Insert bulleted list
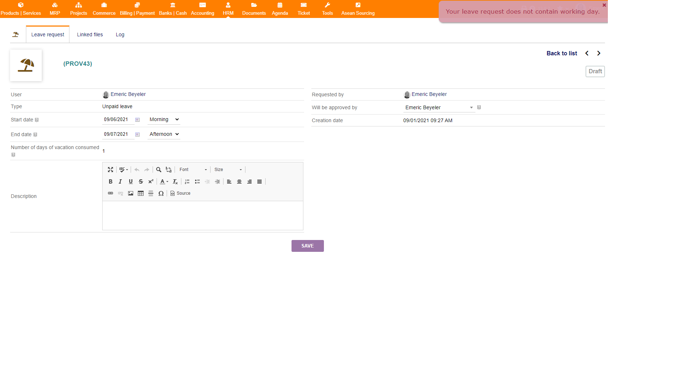The width and height of the screenshot is (691, 388). 197,182
